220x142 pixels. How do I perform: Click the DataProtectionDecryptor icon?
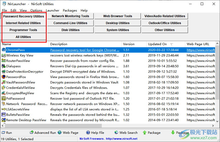[4, 71]
